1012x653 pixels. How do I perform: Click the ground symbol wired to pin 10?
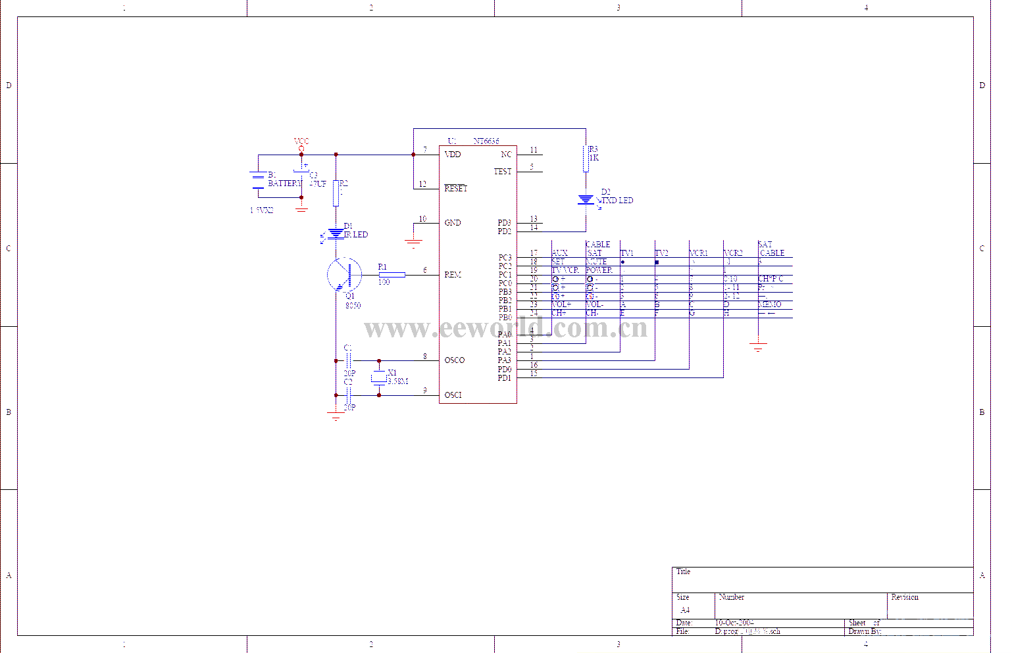point(413,243)
